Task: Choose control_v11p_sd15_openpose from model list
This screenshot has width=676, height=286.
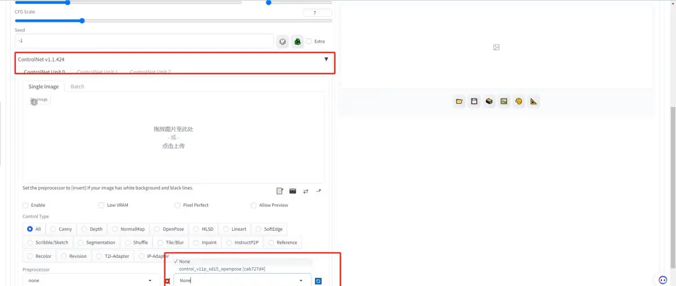Action: (222, 269)
